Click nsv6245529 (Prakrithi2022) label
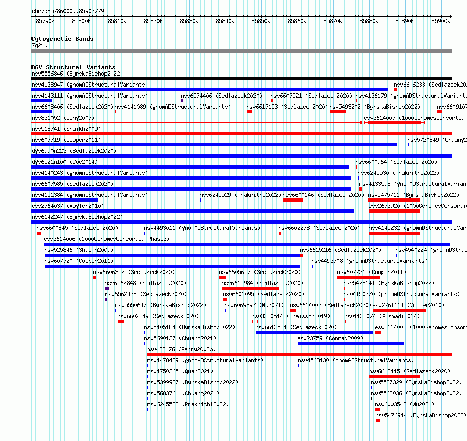 tap(240, 195)
